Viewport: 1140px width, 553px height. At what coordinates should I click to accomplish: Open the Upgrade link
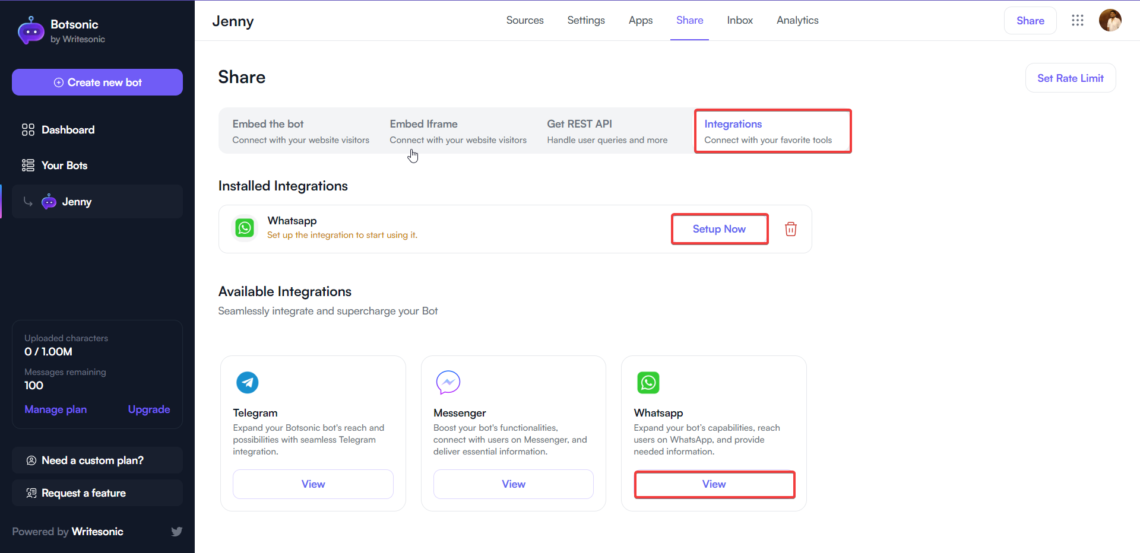(x=148, y=409)
